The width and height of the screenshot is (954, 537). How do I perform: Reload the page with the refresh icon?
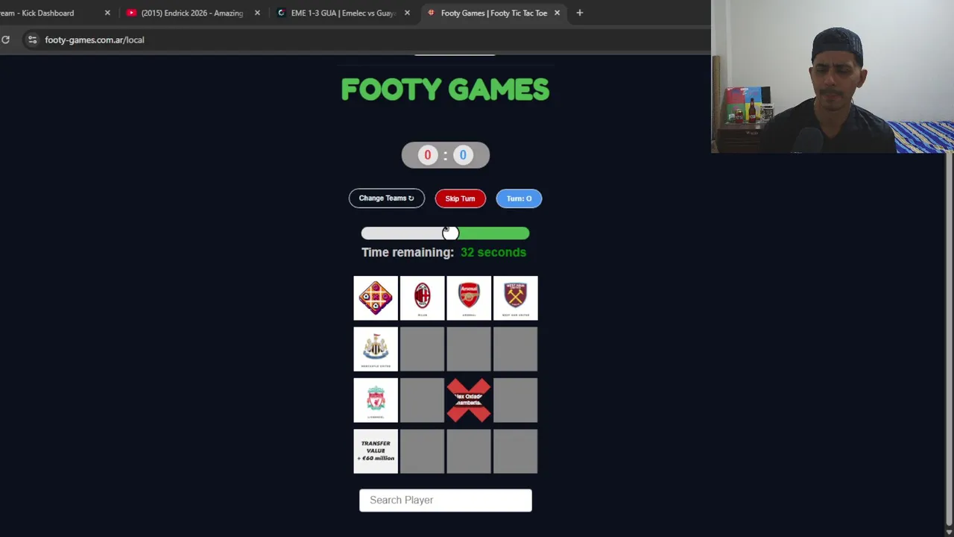(5, 40)
